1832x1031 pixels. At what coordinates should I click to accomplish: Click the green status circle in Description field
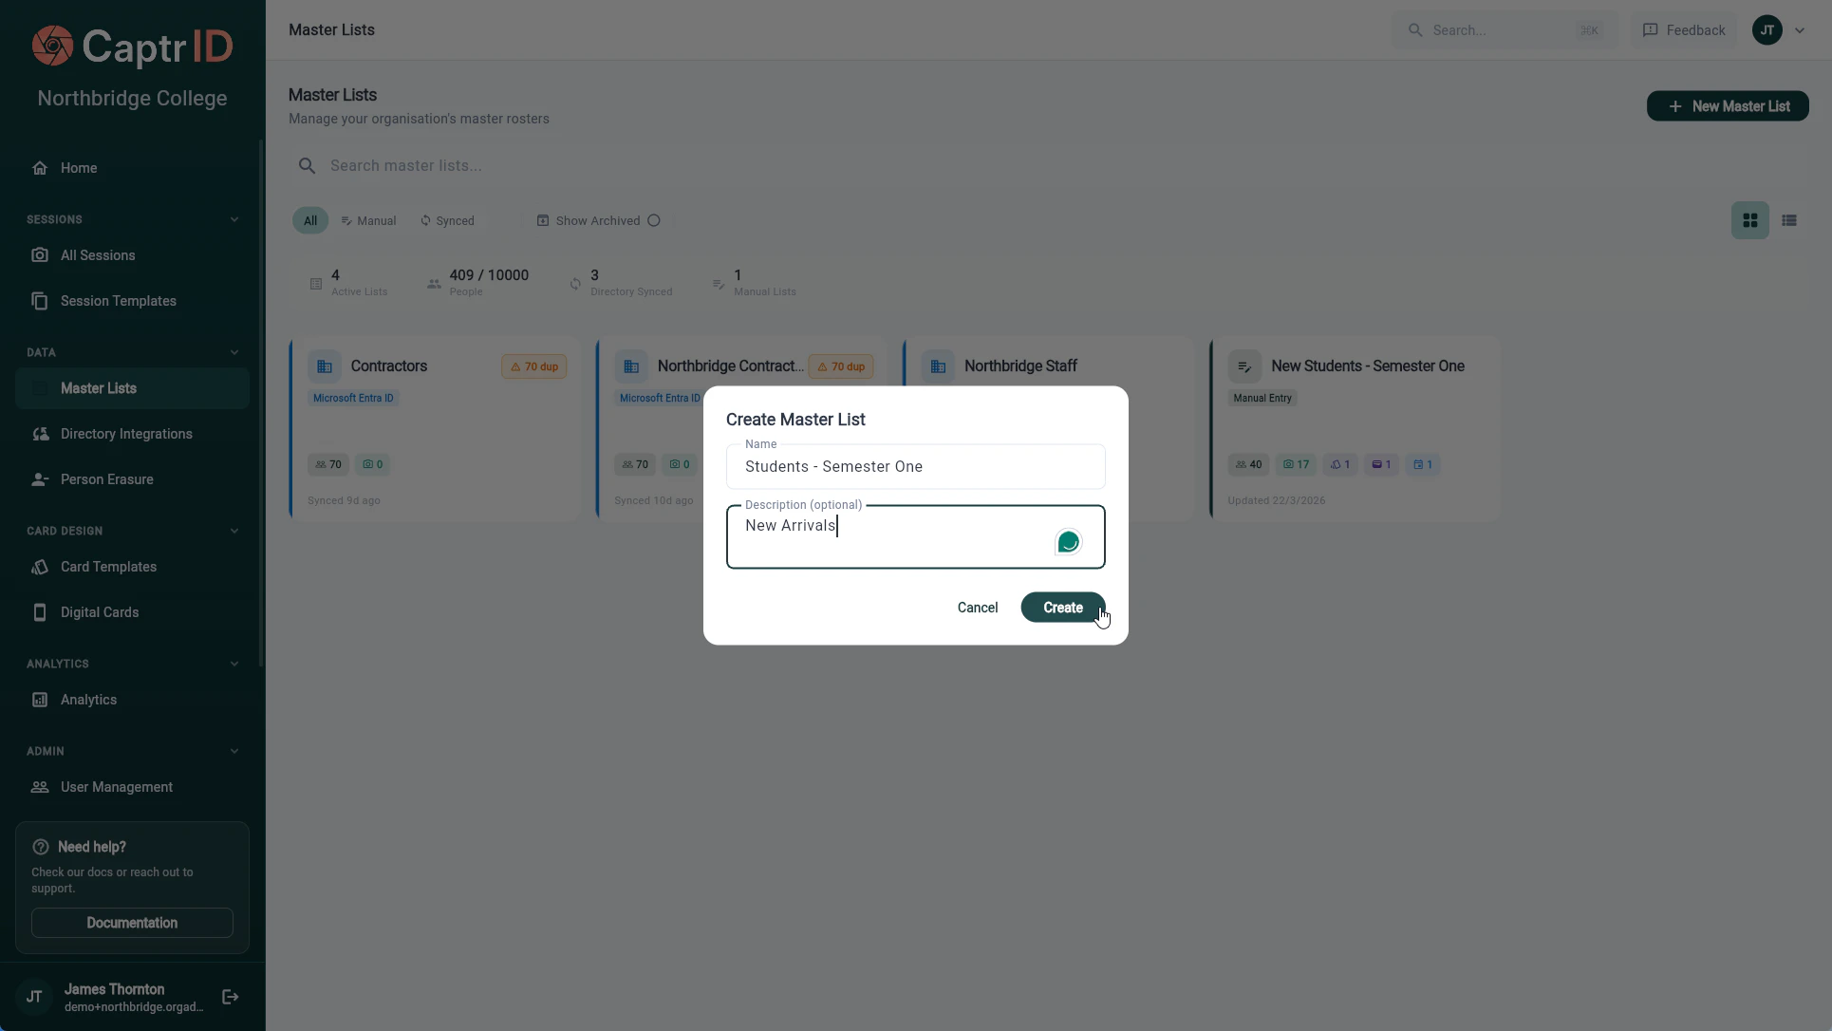click(1068, 541)
